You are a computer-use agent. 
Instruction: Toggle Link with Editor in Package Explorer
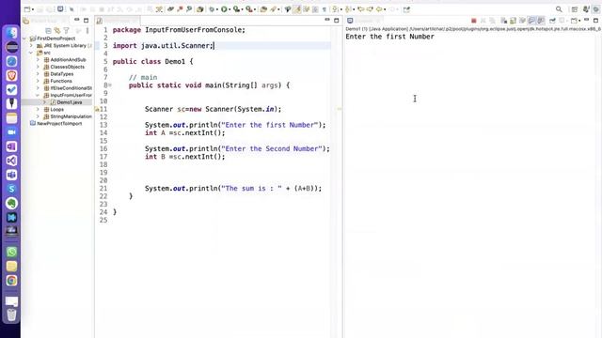[x=57, y=30]
